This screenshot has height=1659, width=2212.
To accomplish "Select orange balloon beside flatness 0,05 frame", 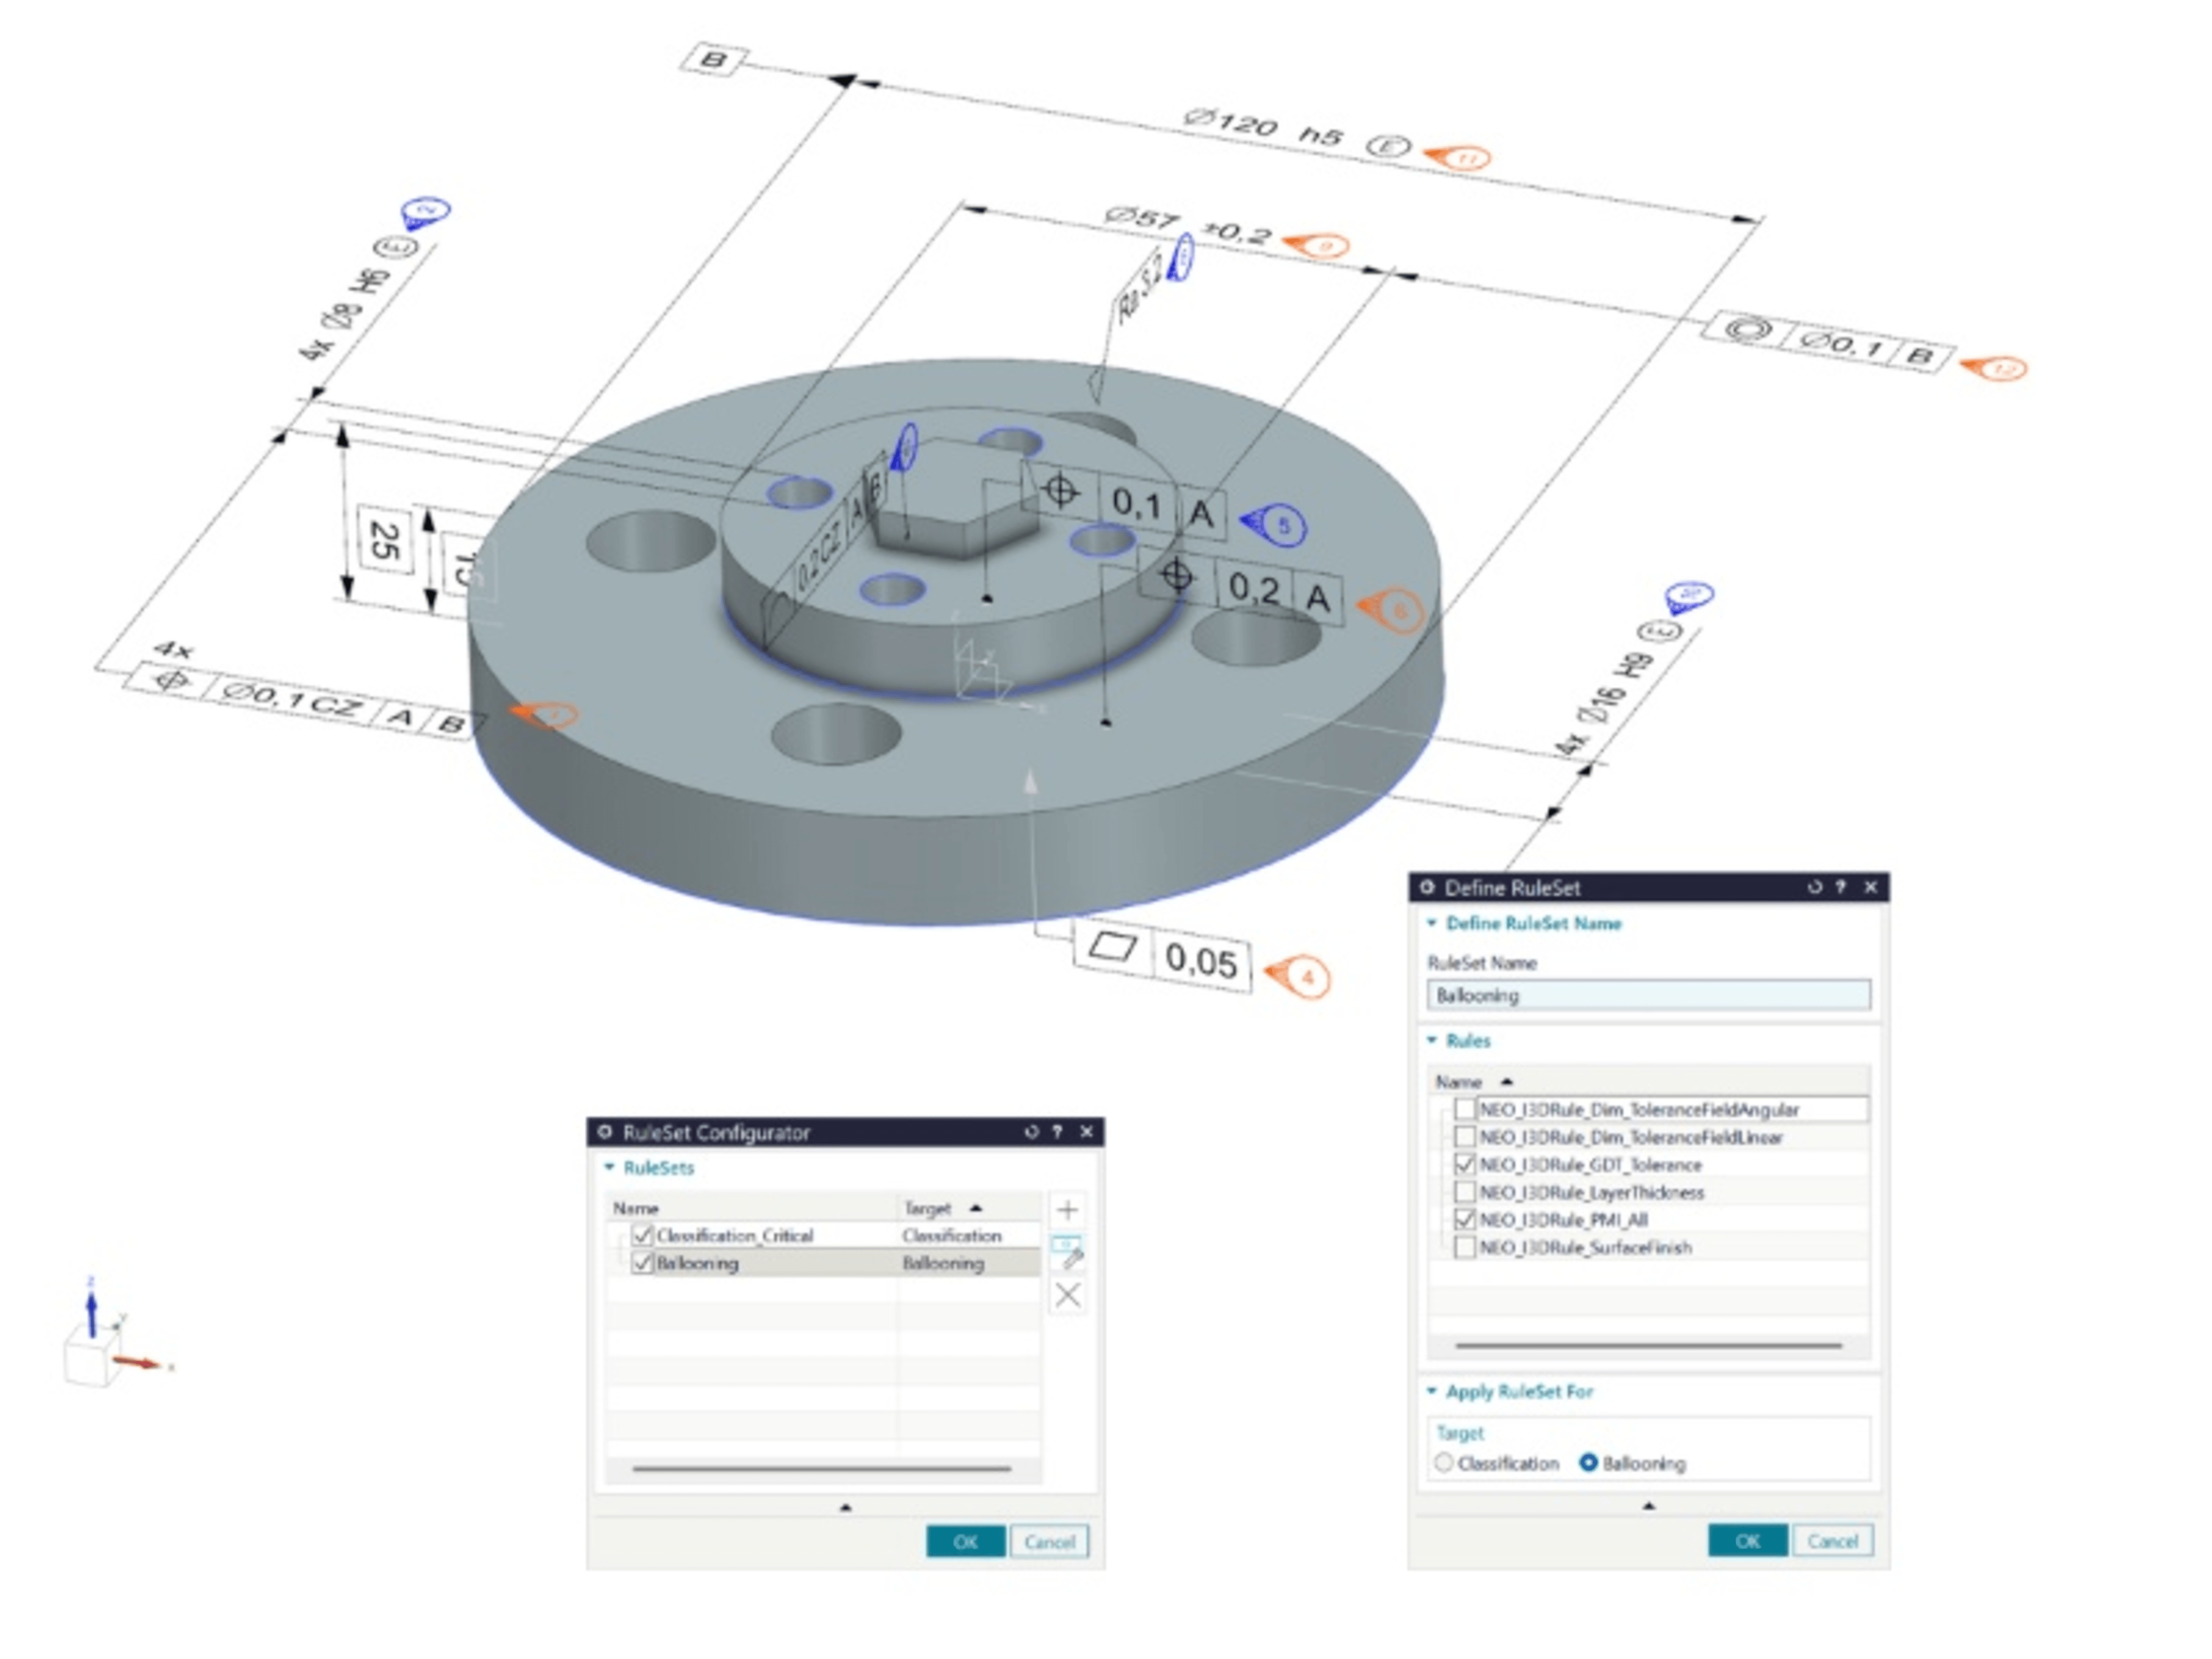I will tap(1299, 977).
